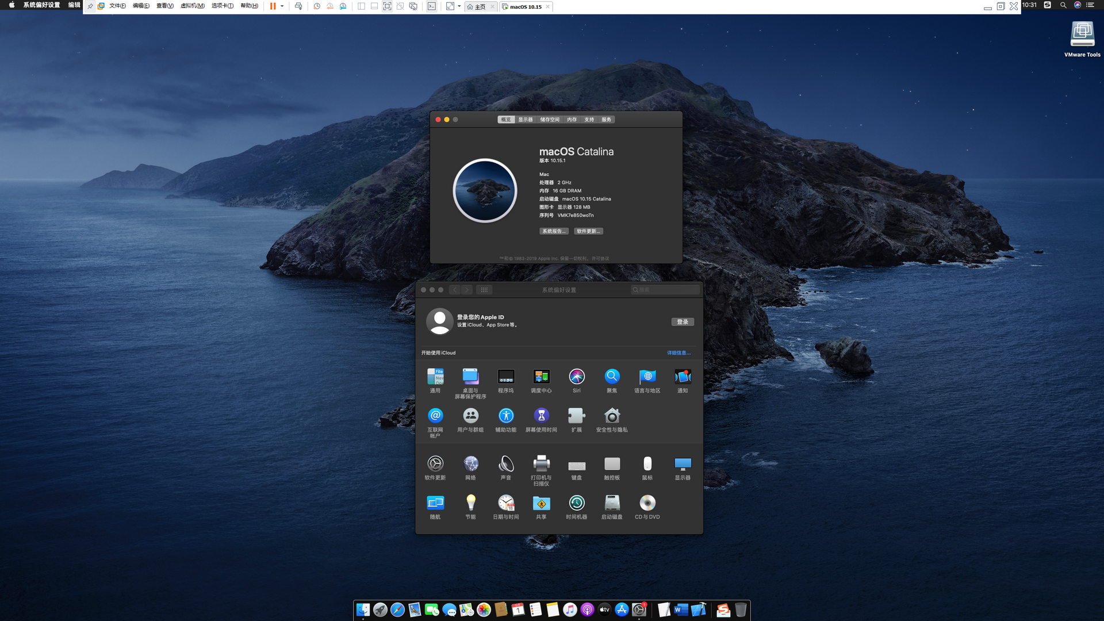Click the 登录 Apple ID button
Screen dimensions: 1104x621
683,322
